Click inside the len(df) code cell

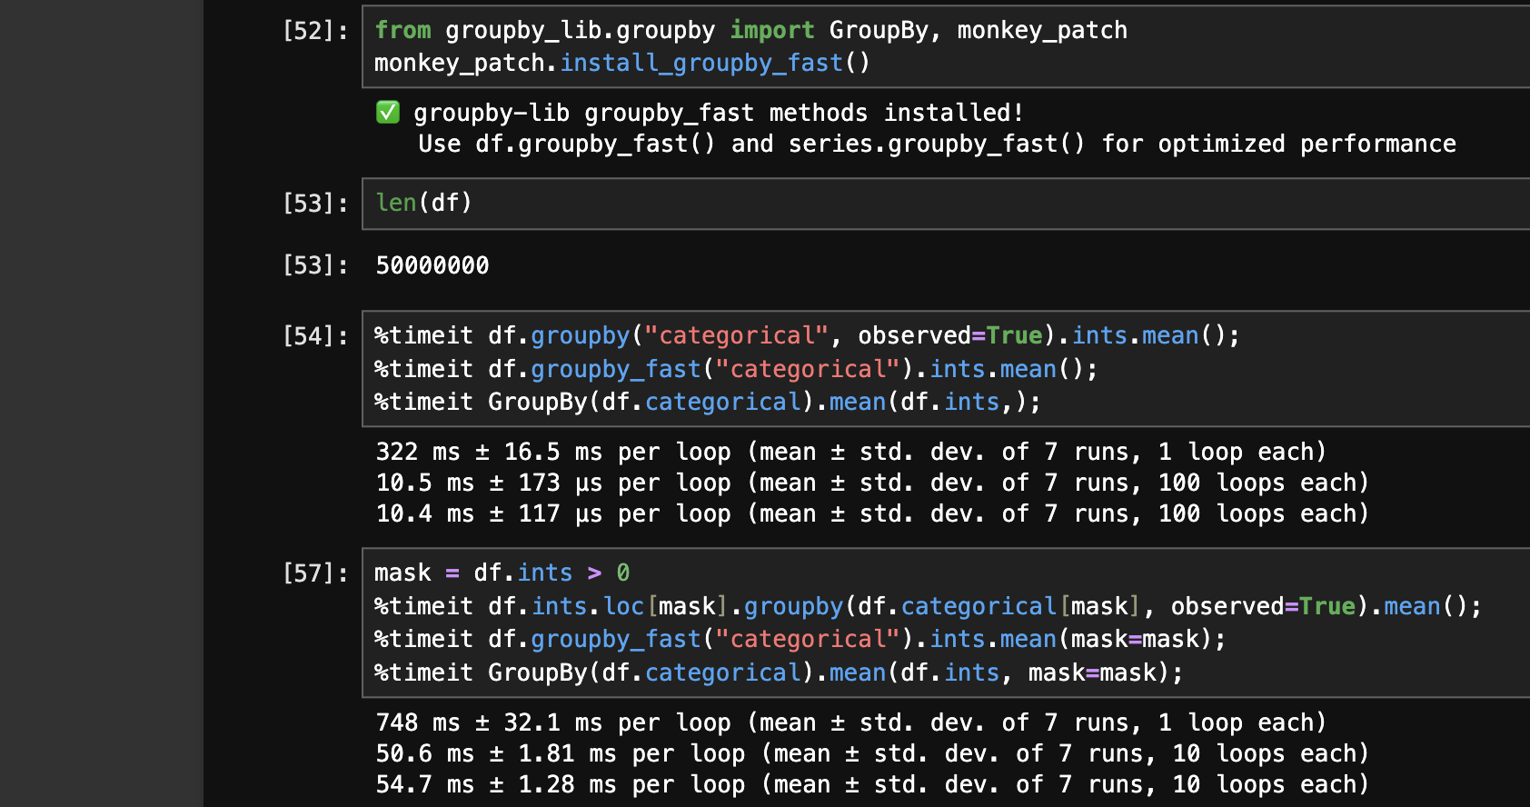818,204
